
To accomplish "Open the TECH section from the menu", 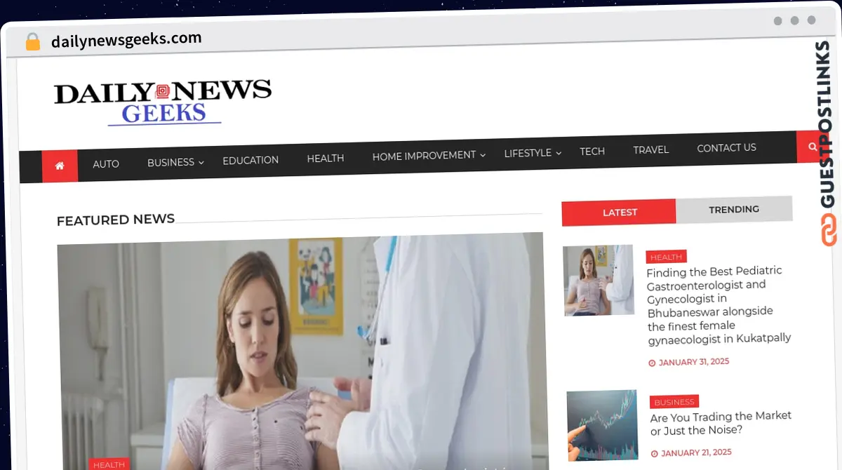I will click(592, 151).
